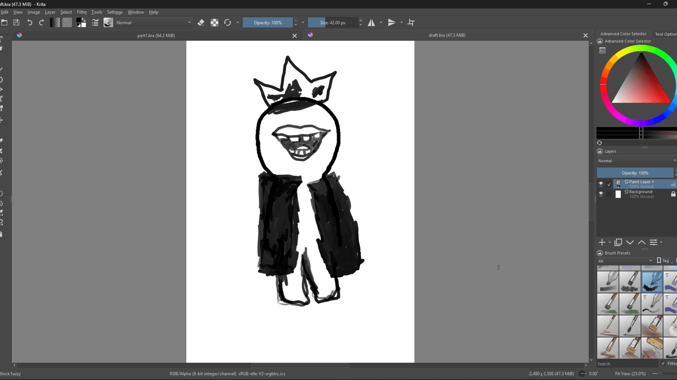The image size is (677, 380).
Task: Hide Paint Layer 1 visibility eye
Action: coord(601,184)
